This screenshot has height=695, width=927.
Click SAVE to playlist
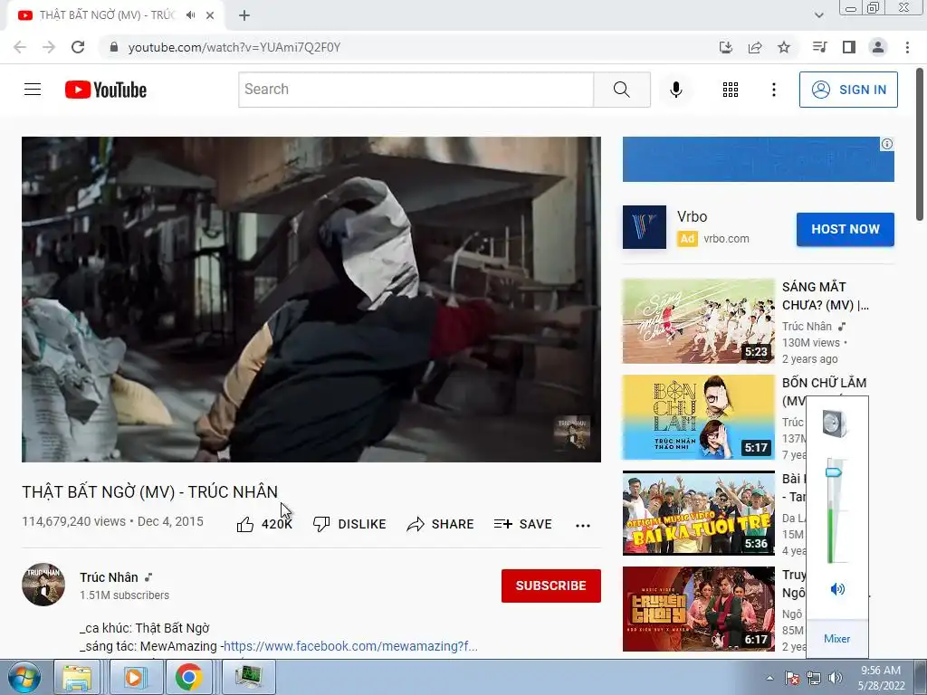click(523, 524)
